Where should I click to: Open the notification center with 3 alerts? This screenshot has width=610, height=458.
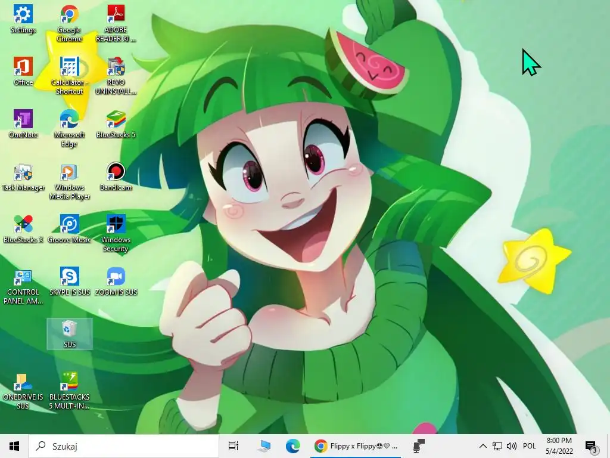592,447
